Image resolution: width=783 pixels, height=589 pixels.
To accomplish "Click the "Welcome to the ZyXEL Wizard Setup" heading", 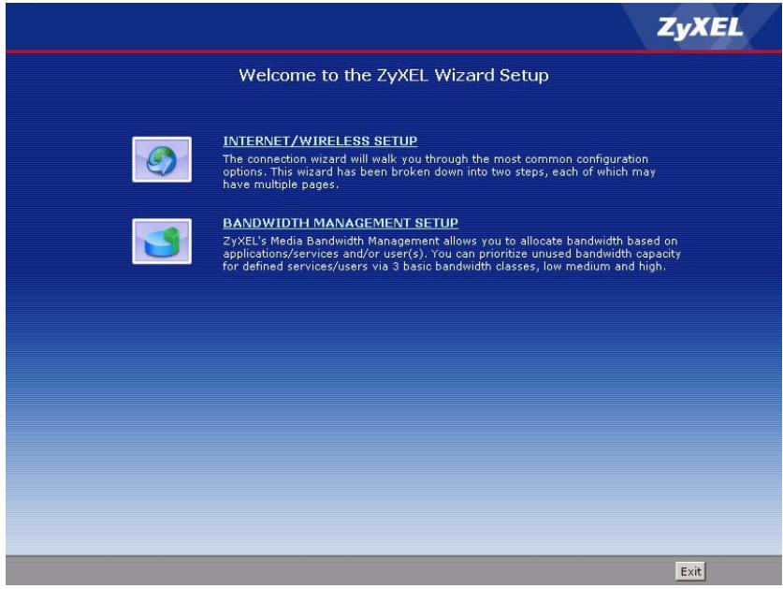I will (x=394, y=75).
